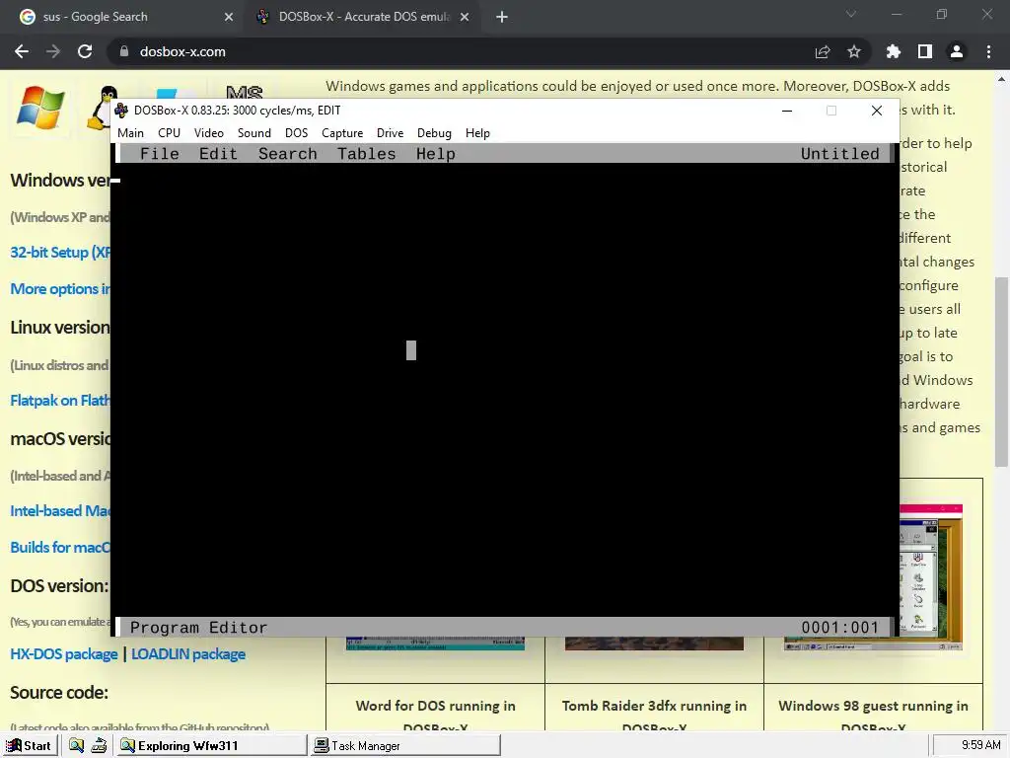The height and width of the screenshot is (758, 1010).
Task: Open the browser extensions puzzle icon
Action: pyautogui.click(x=894, y=51)
